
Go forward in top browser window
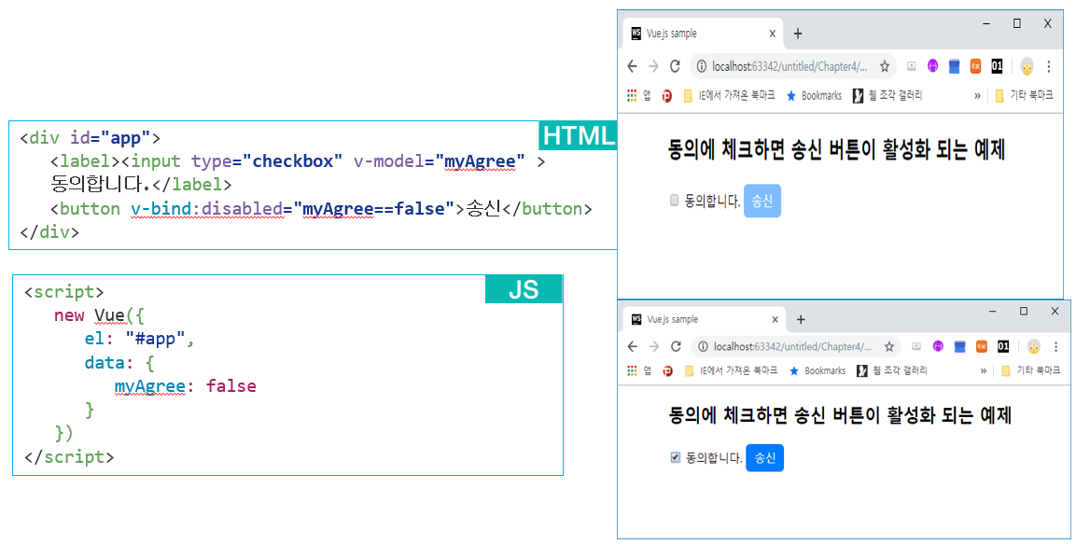[x=653, y=66]
